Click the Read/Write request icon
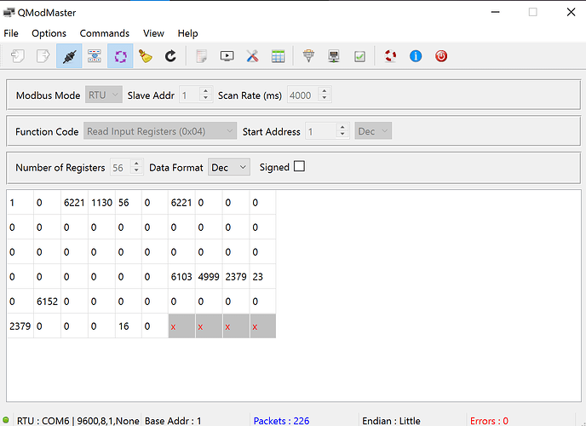The image size is (586, 426). tap(95, 56)
